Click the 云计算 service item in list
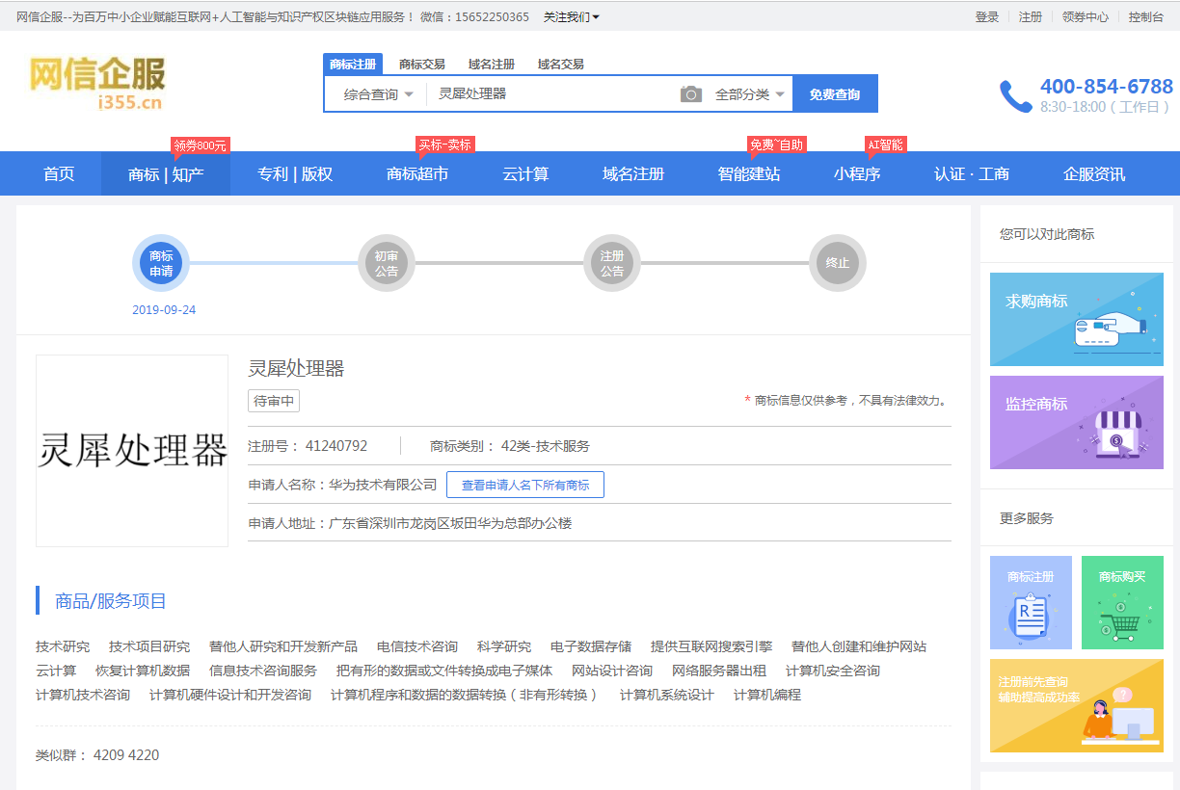Viewport: 1180px width, 790px height. click(x=56, y=671)
